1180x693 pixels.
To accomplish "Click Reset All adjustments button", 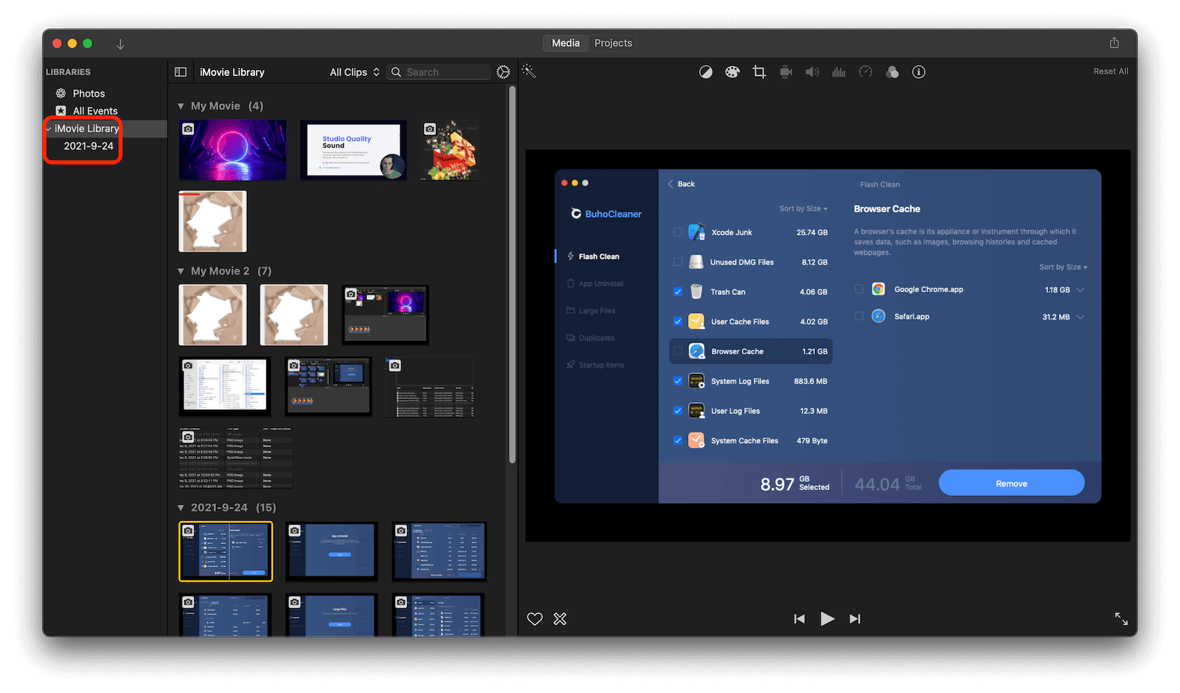I will point(1111,72).
